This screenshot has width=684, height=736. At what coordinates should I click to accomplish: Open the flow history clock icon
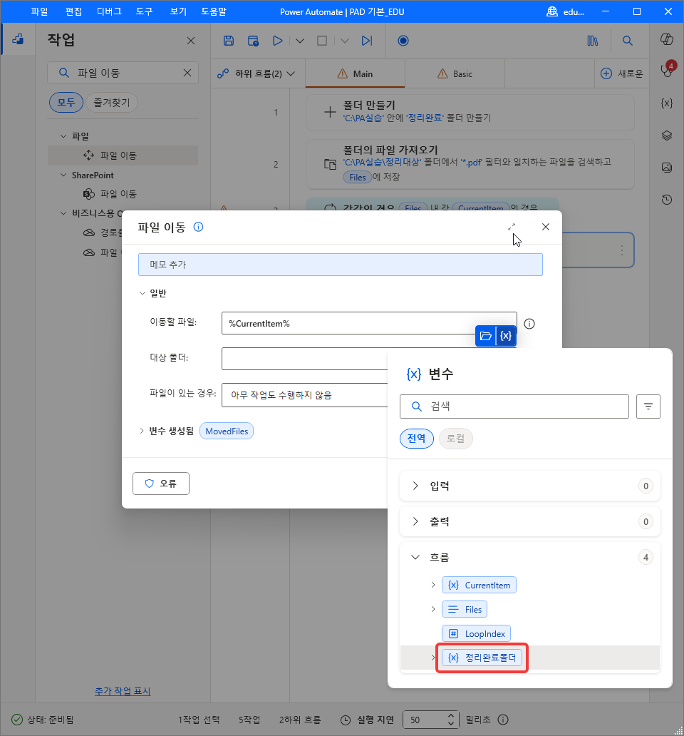coord(667,200)
